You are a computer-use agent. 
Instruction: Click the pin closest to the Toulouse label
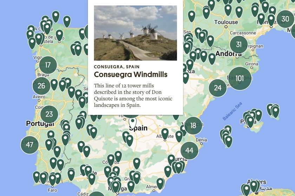228,9
